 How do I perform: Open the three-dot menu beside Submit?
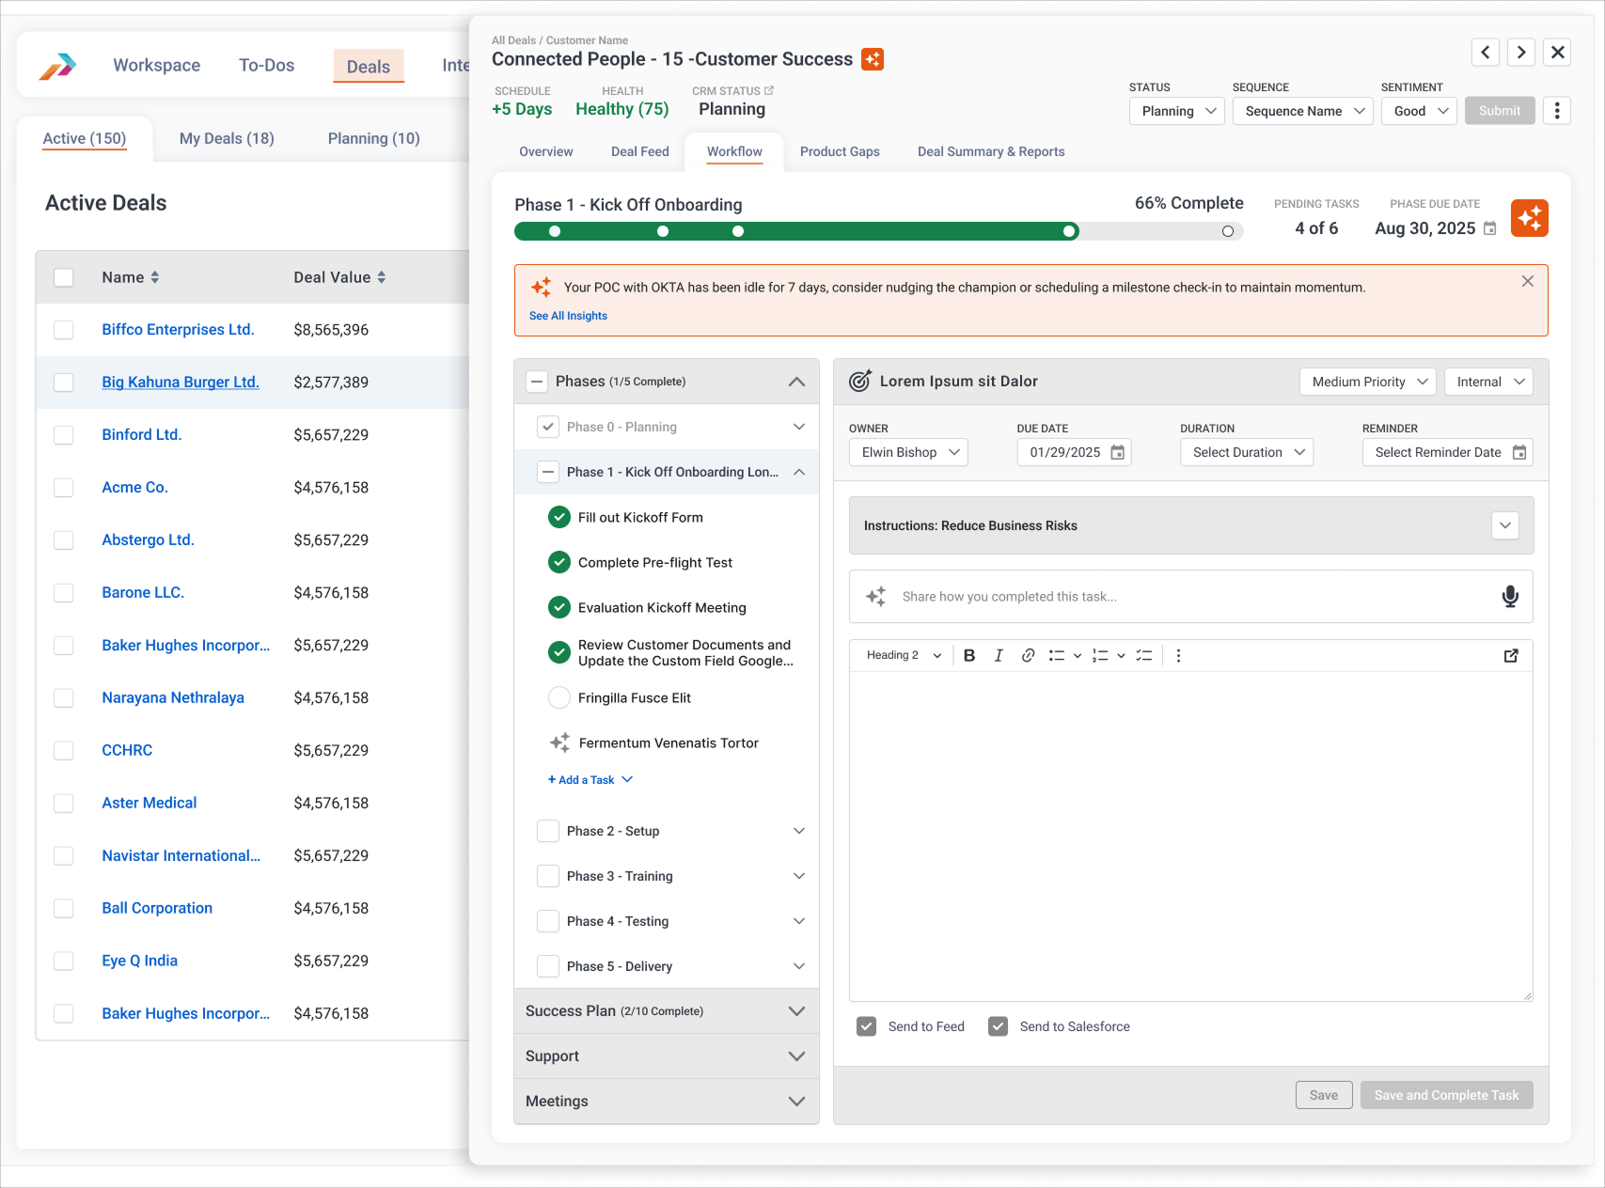pos(1557,111)
